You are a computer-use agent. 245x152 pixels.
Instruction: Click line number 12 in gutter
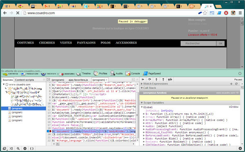point(49,110)
